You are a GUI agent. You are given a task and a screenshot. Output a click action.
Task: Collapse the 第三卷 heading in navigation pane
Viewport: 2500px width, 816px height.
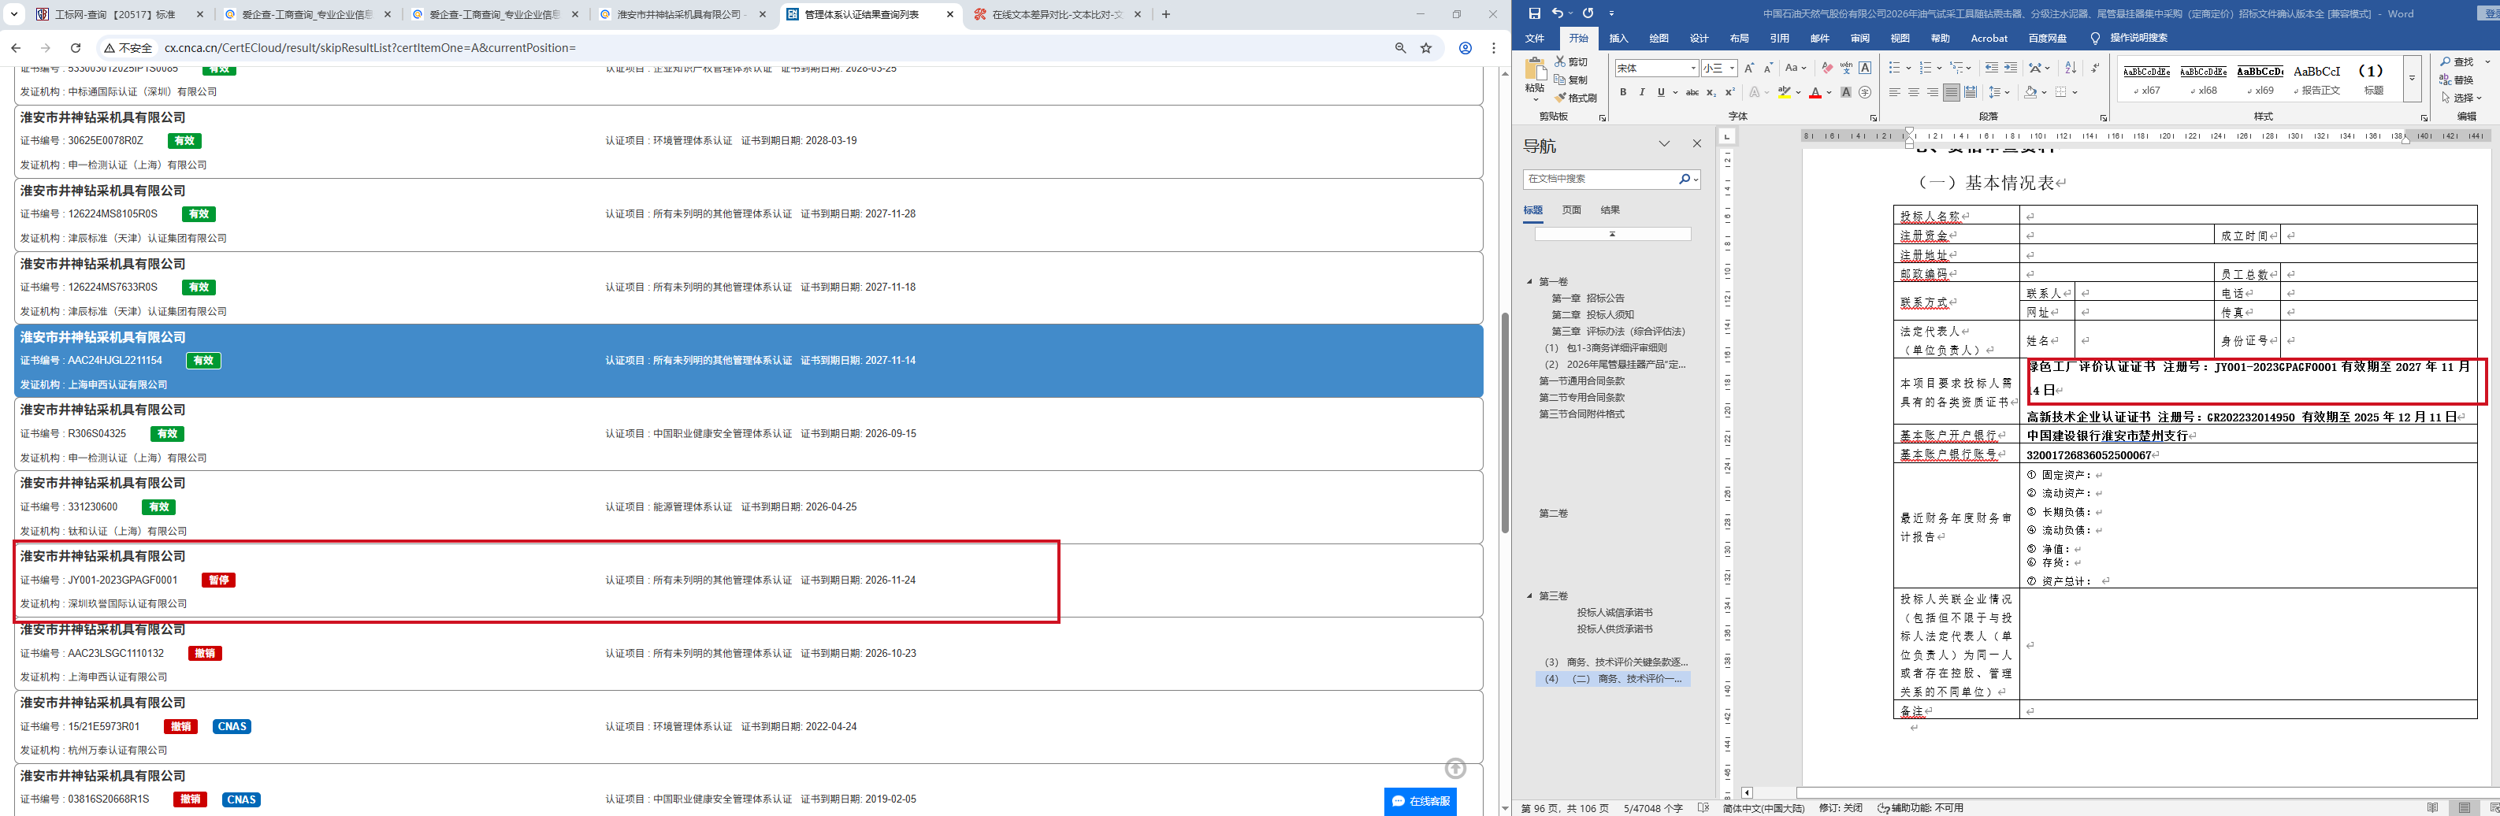tap(1529, 595)
